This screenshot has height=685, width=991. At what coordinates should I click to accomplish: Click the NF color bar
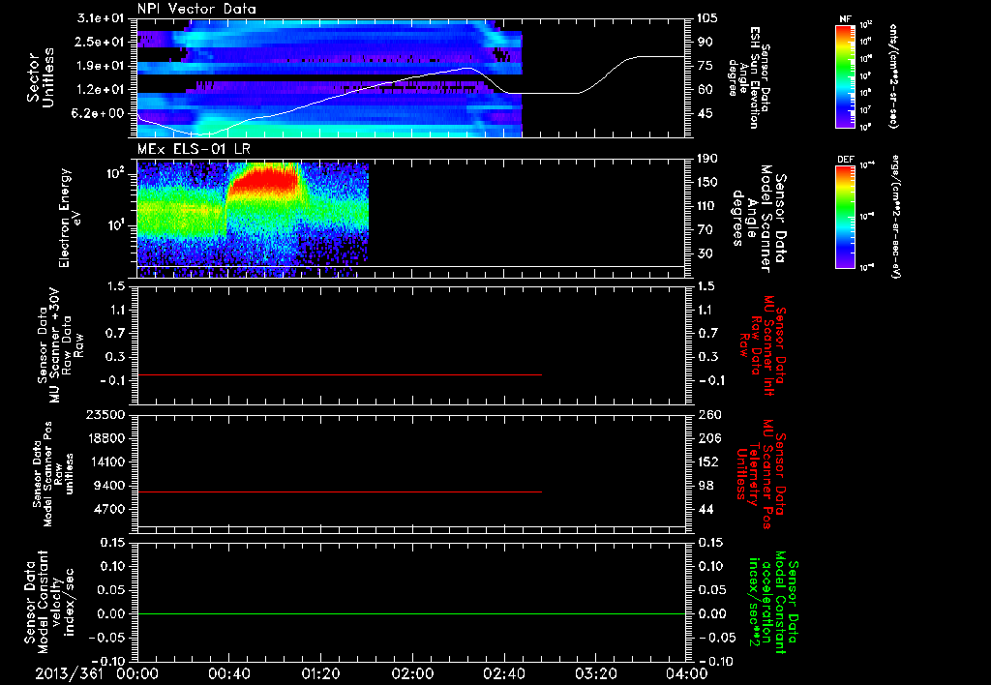point(846,76)
